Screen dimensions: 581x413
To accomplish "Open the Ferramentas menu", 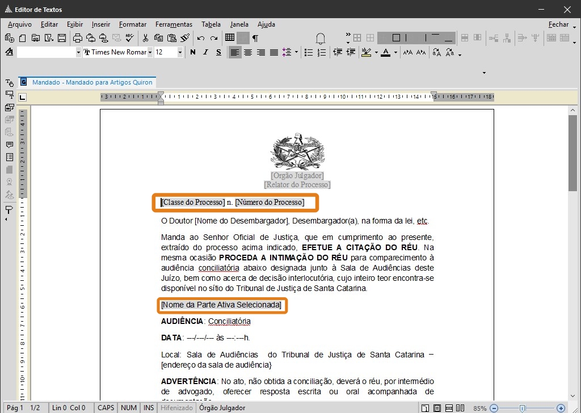I will tap(174, 24).
